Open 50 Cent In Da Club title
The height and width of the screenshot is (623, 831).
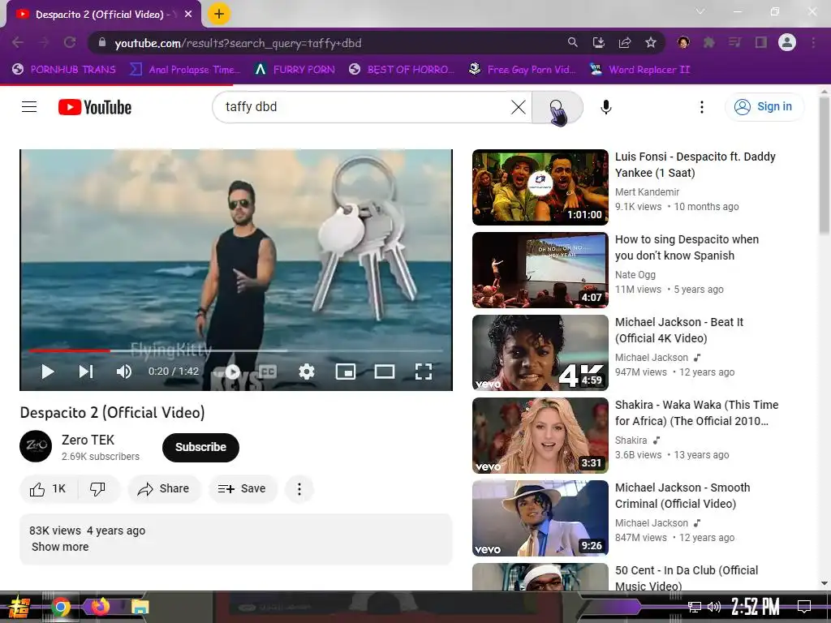coord(687,578)
